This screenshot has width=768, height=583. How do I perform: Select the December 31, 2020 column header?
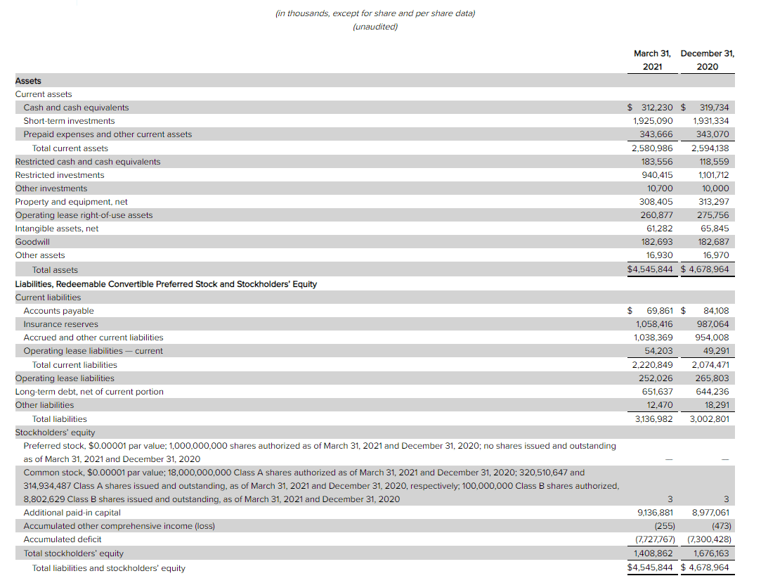click(708, 60)
